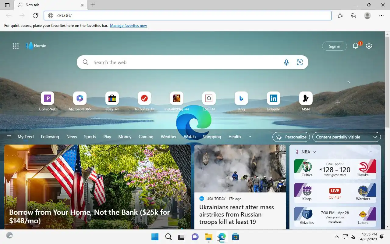This screenshot has height=244, width=390.
Task: Open the app launcher grid icon
Action: [16, 46]
